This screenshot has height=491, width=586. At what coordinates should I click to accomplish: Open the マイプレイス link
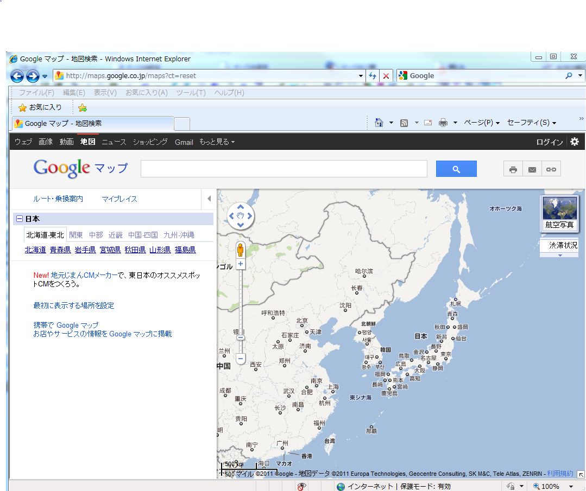point(119,199)
